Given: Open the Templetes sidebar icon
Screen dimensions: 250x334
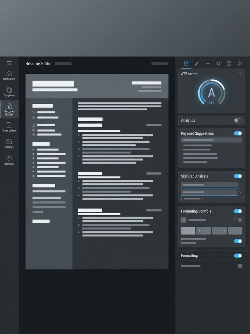Looking at the screenshot, I should 9,90.
